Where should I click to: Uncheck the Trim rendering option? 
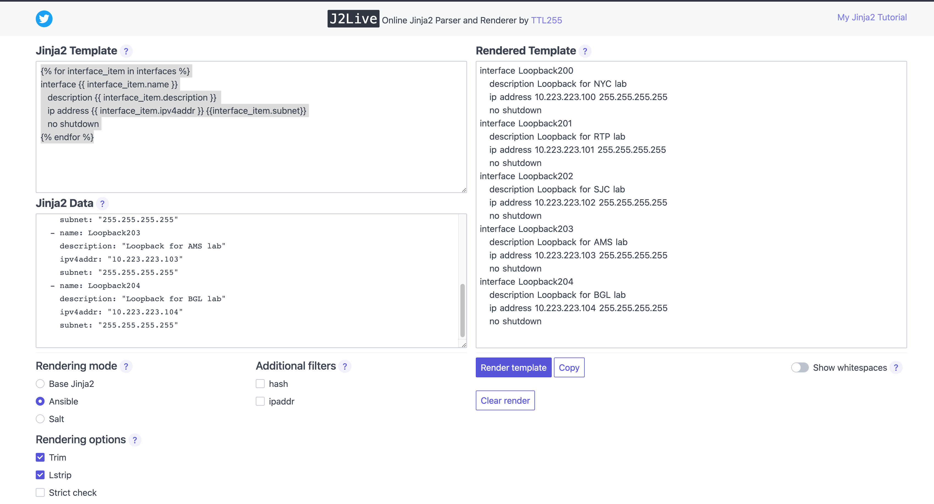pos(40,457)
